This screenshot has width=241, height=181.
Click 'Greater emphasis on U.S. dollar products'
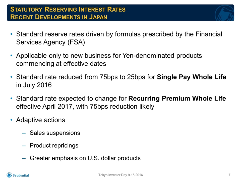pyautogui.click(x=85, y=158)
